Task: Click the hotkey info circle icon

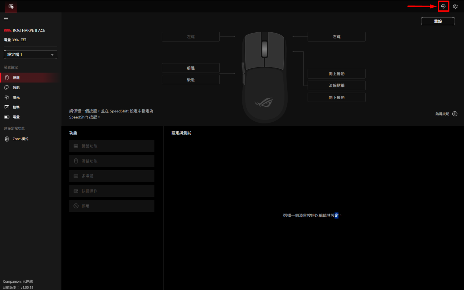Action: [x=455, y=114]
